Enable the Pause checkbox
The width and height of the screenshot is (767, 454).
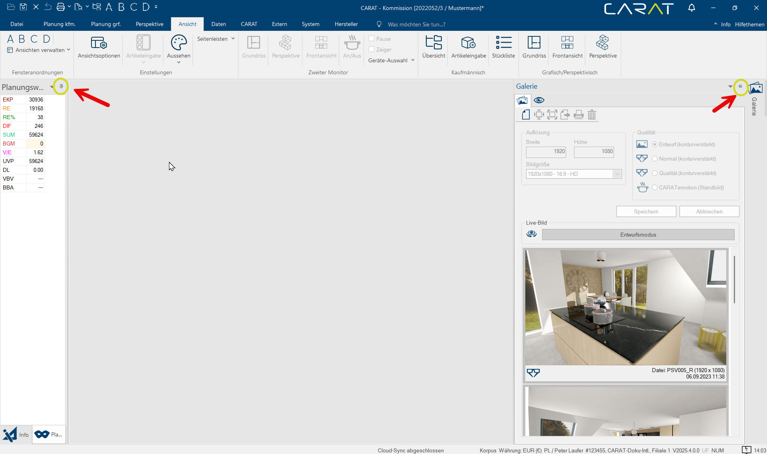[372, 39]
